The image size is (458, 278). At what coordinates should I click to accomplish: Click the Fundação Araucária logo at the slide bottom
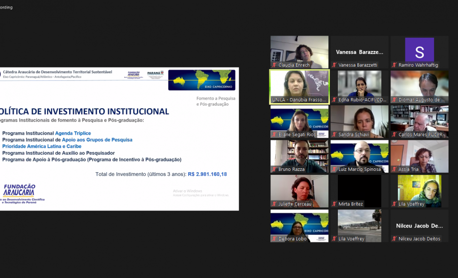tap(20, 193)
